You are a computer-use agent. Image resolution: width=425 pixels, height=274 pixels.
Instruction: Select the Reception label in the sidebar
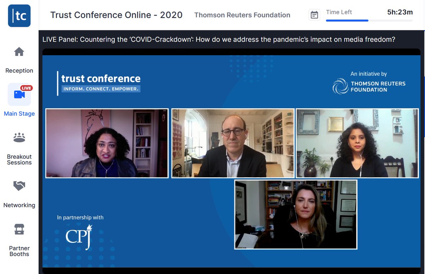coord(19,70)
